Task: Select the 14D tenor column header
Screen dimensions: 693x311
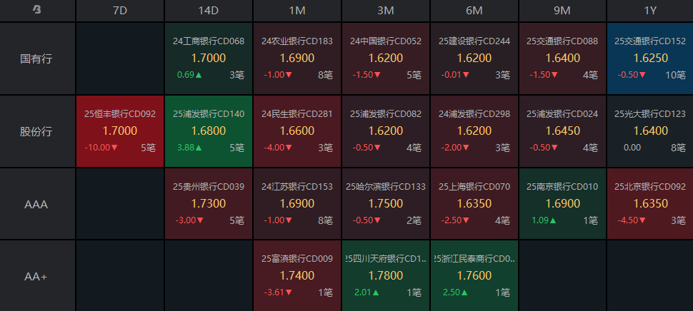Action: pyautogui.click(x=208, y=10)
